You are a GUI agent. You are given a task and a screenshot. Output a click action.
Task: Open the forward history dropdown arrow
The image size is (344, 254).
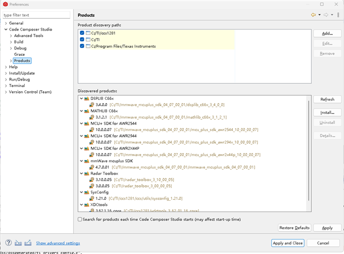pyautogui.click(x=332, y=15)
